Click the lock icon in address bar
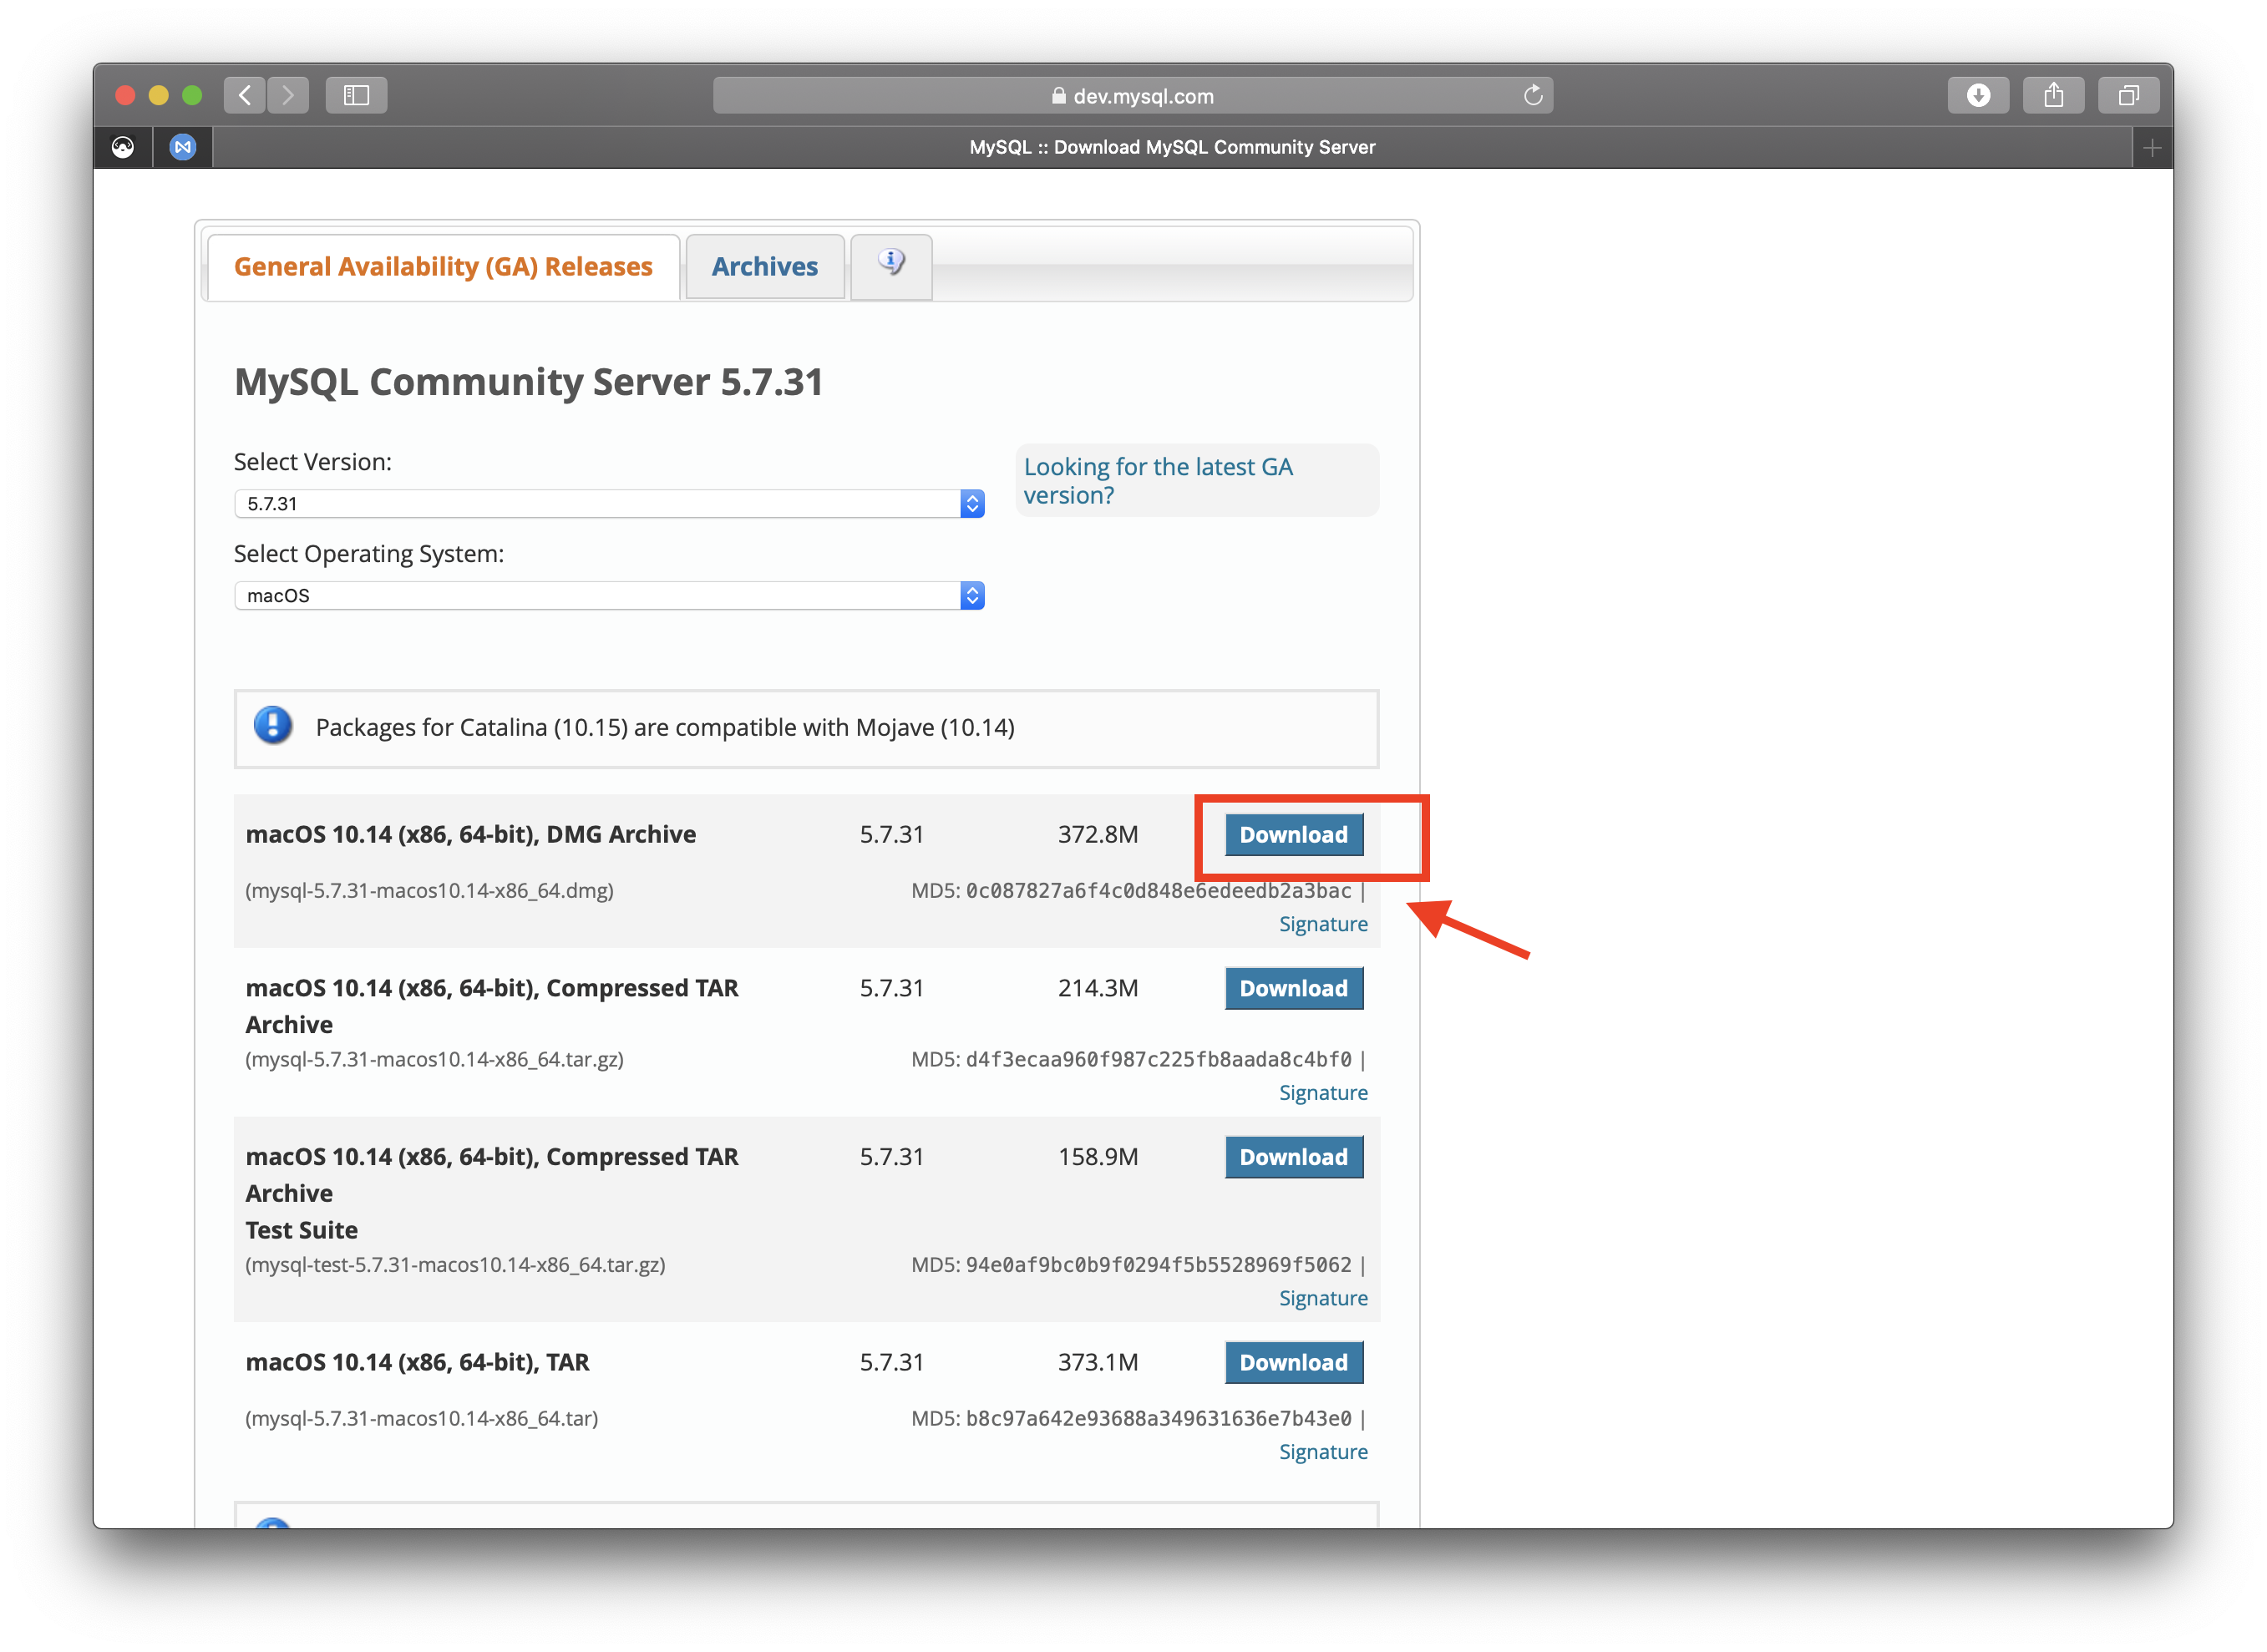The width and height of the screenshot is (2267, 1652). point(1058,96)
